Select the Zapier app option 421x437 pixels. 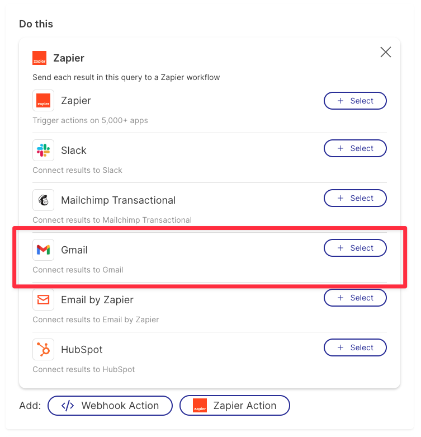coord(355,101)
